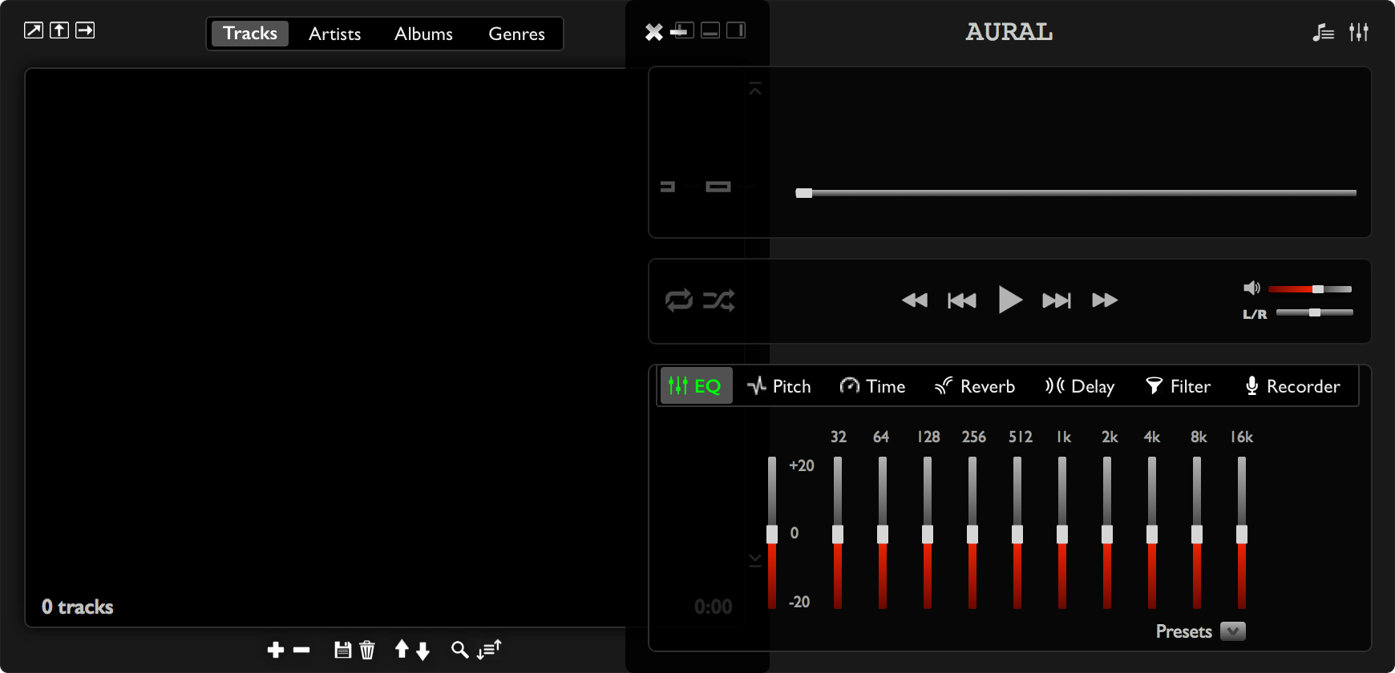The width and height of the screenshot is (1395, 673).
Task: Open the Pitch effects tab
Action: (x=779, y=386)
